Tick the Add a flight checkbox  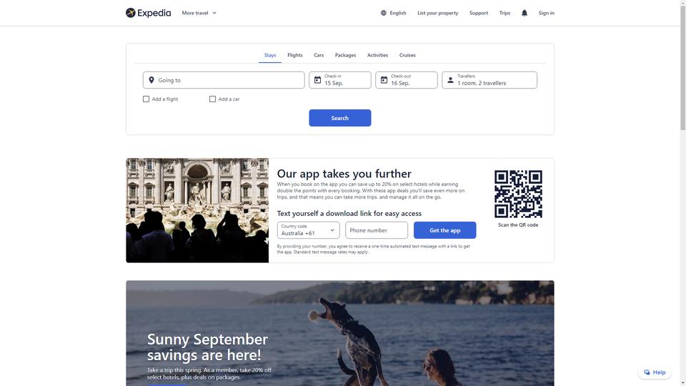pyautogui.click(x=146, y=99)
